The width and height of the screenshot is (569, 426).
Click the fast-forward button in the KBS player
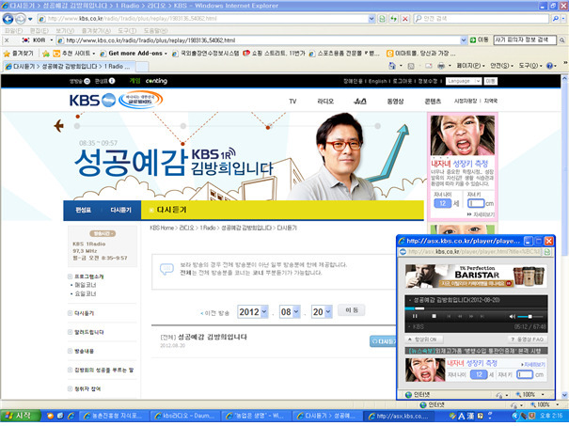(471, 316)
